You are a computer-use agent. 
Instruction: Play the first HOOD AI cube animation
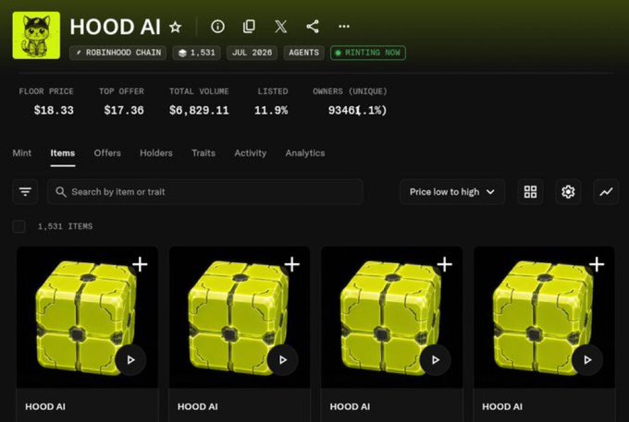(130, 360)
